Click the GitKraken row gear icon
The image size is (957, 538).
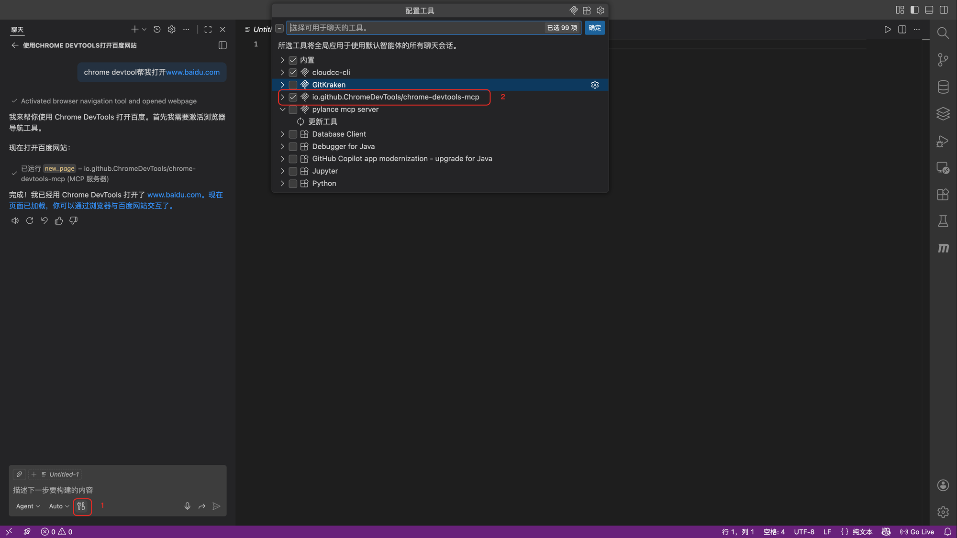[x=595, y=85]
